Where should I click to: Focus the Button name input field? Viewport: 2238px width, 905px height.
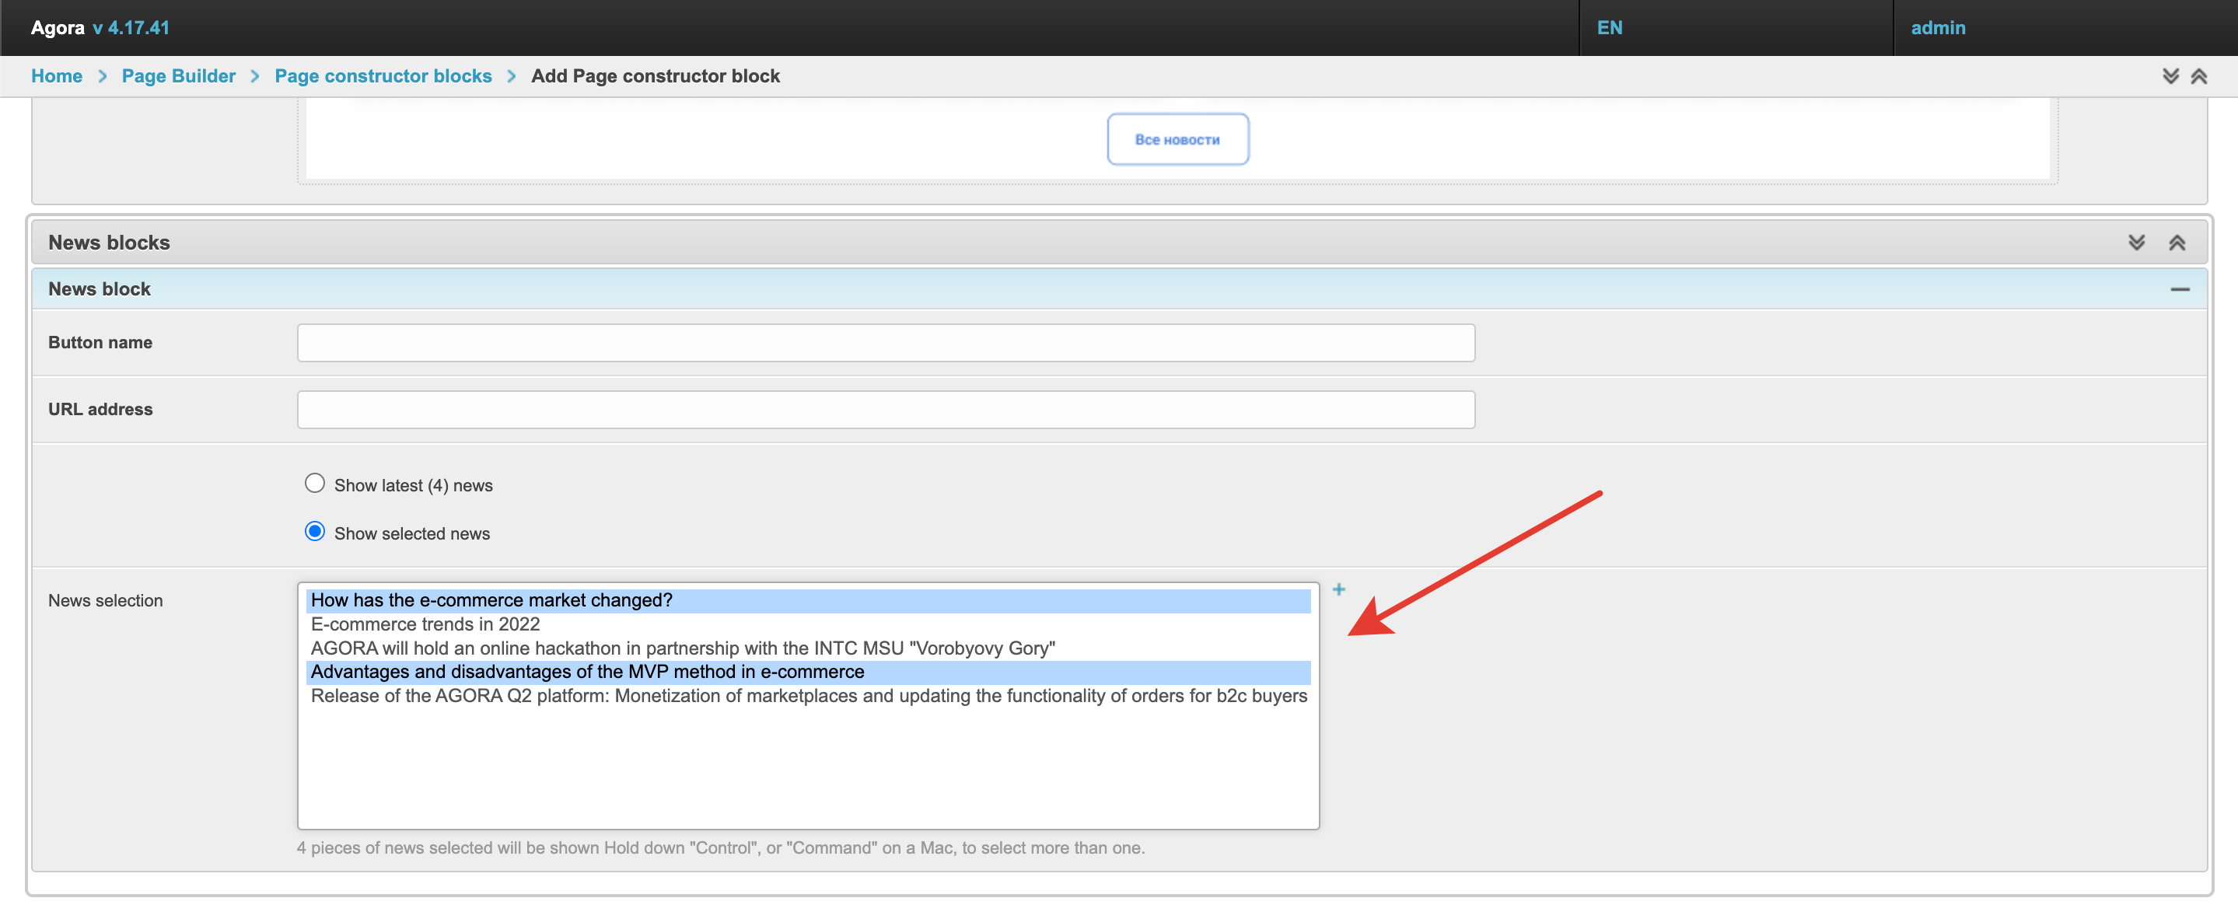885,343
